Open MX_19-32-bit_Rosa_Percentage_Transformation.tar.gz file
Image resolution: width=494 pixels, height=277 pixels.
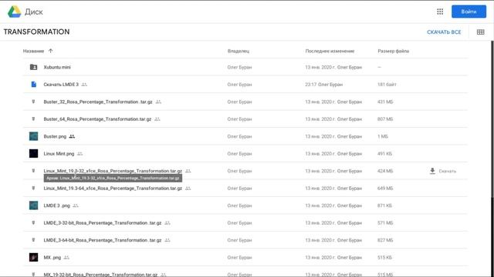[x=100, y=275]
